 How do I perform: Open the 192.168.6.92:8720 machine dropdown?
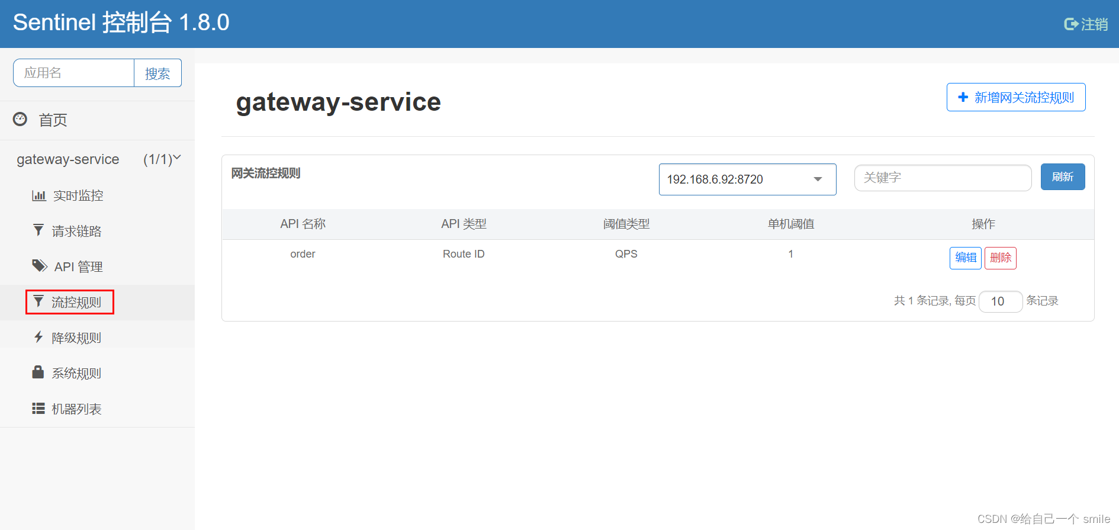click(x=747, y=179)
